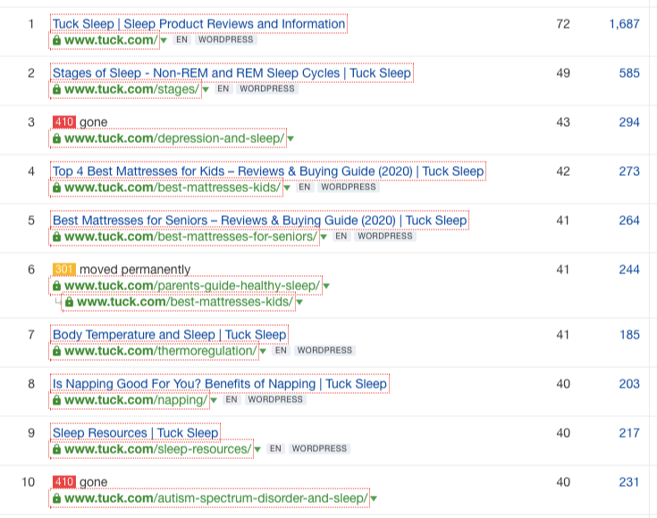Image resolution: width=657 pixels, height=518 pixels.
Task: Click the EN tag in the Mattresses for Kids row
Action: 305,187
